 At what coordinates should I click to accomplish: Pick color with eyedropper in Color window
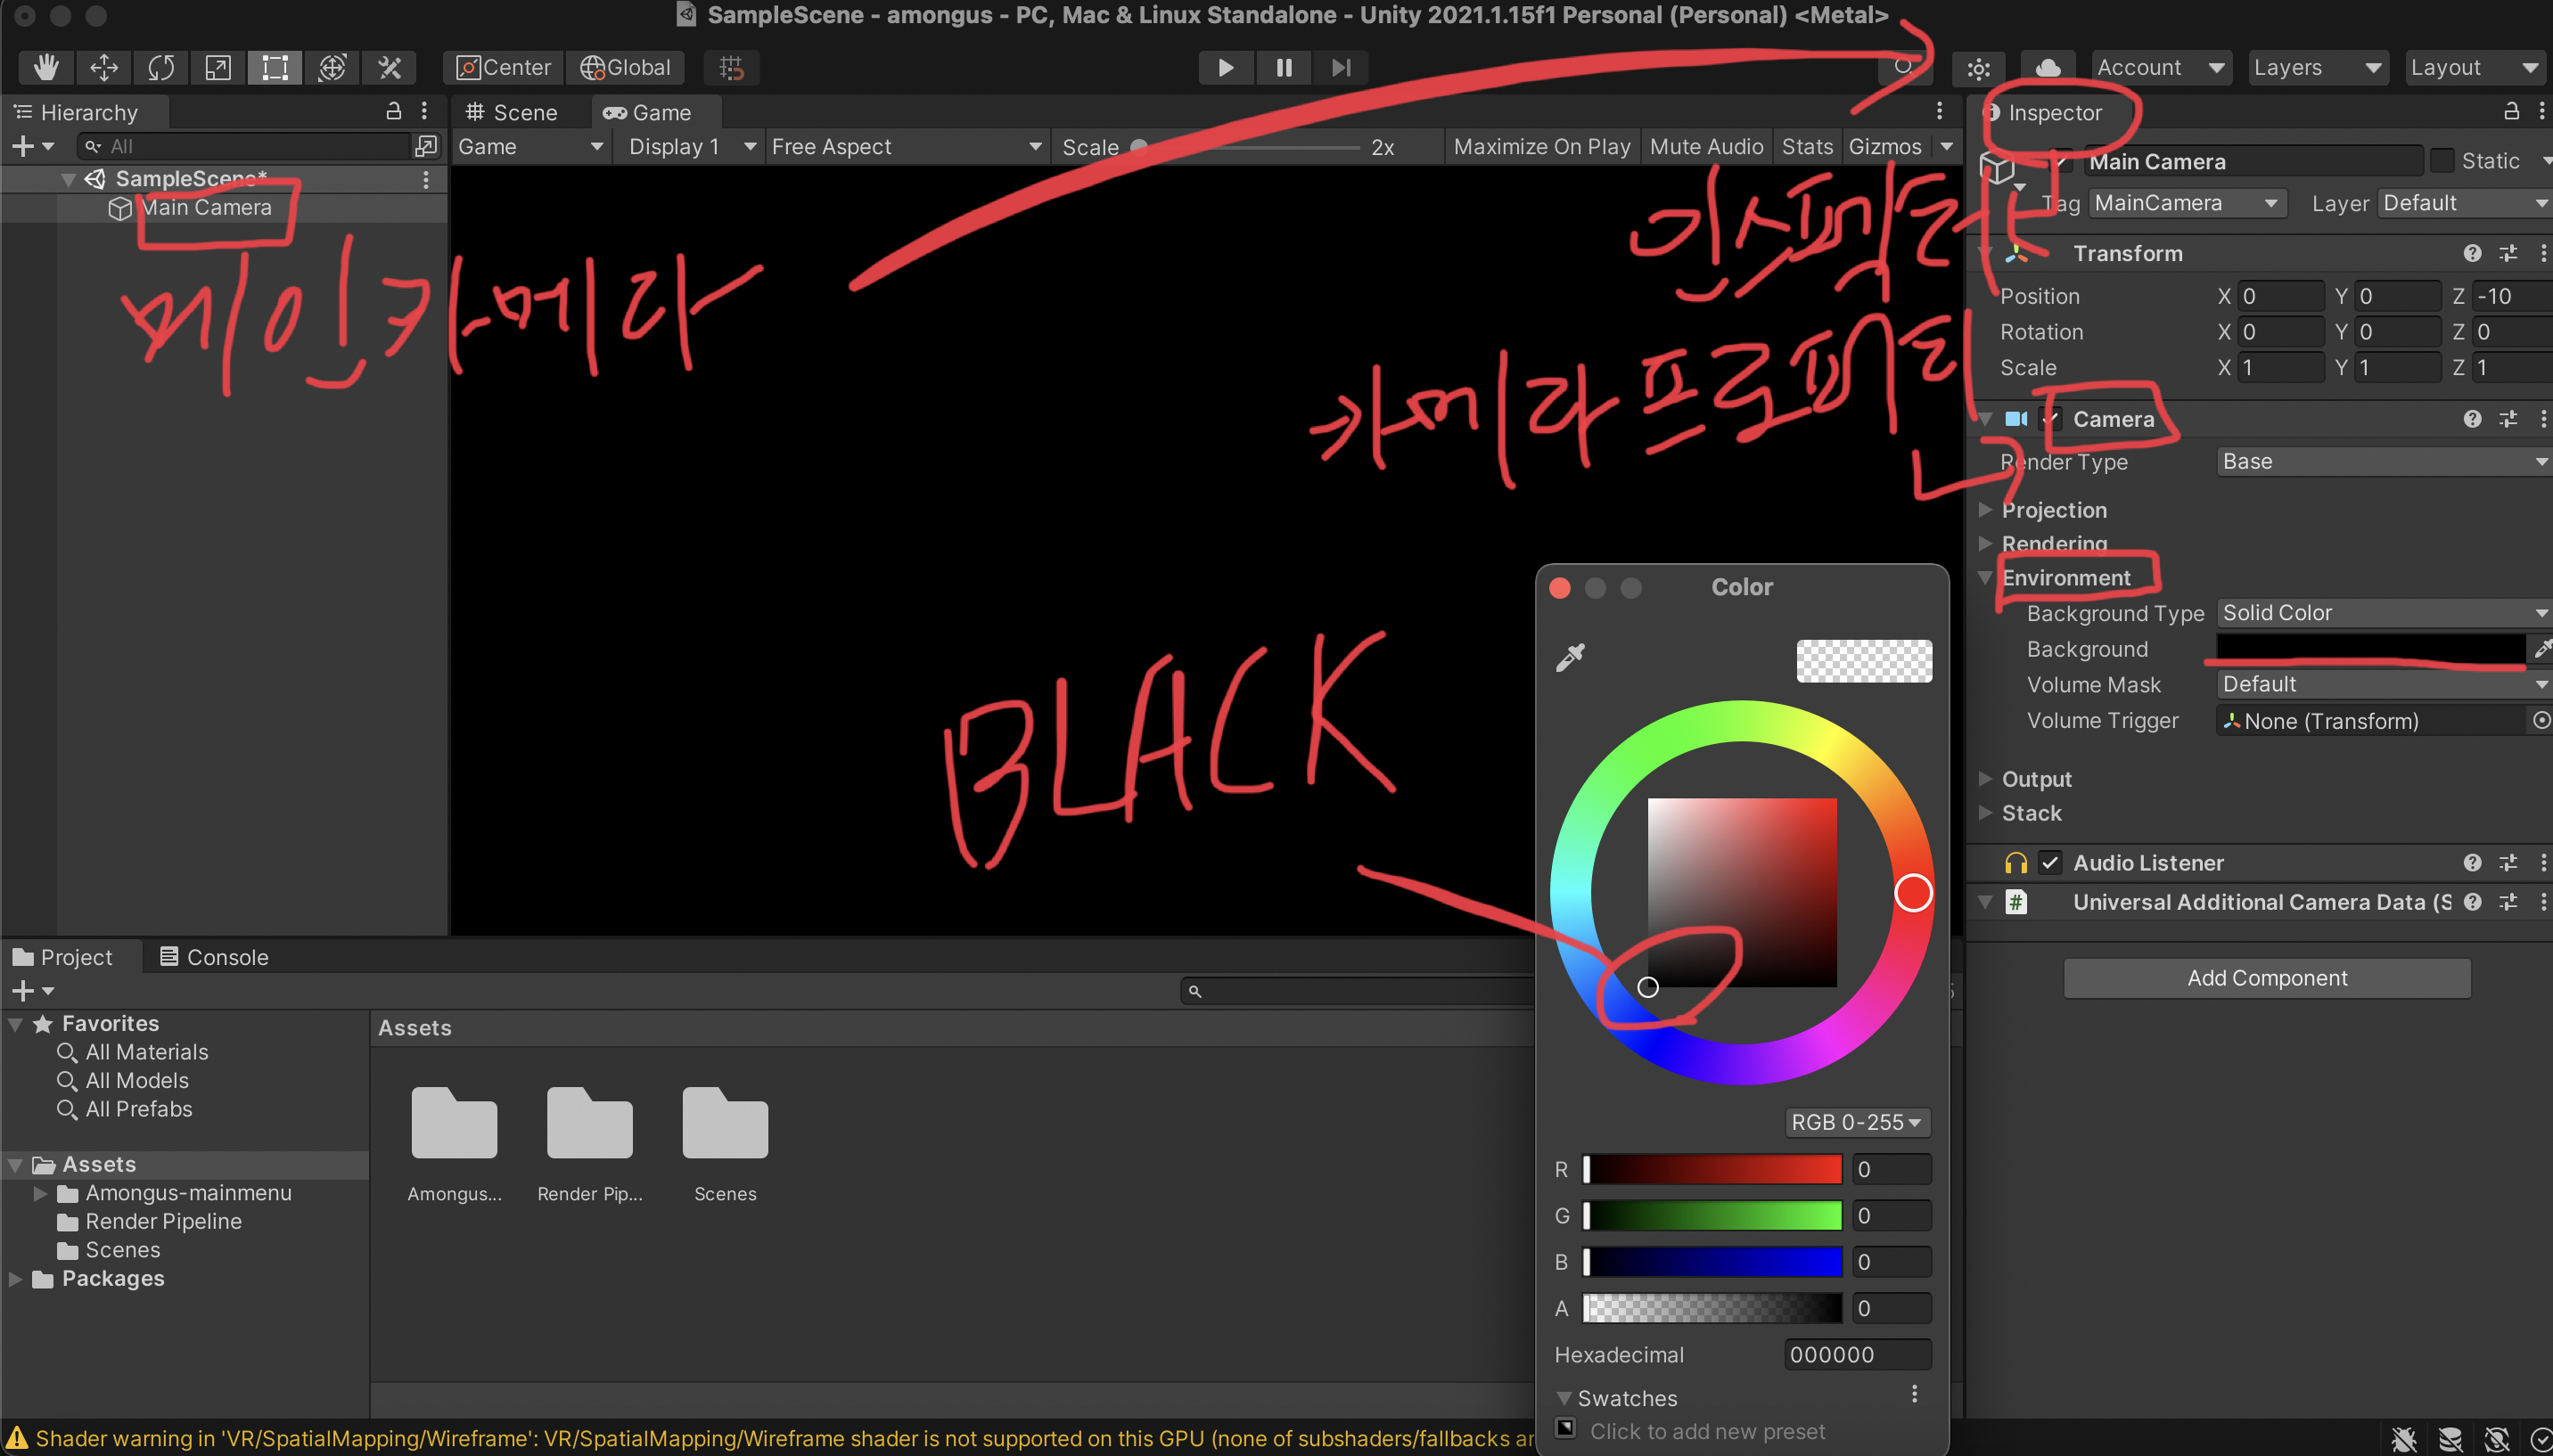pyautogui.click(x=1571, y=658)
